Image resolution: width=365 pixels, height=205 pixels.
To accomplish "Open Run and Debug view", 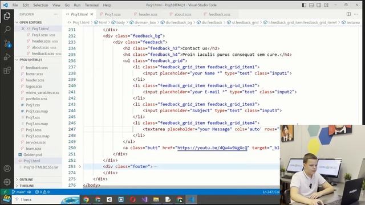I will [7, 57].
